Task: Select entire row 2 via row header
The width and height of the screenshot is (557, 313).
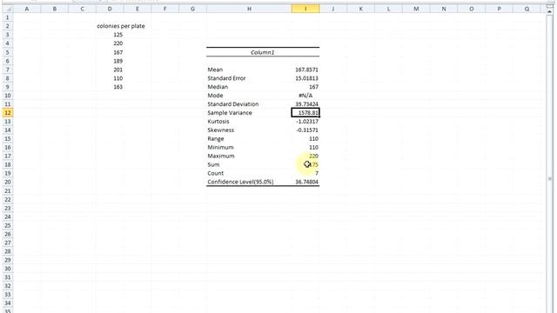Action: point(7,26)
